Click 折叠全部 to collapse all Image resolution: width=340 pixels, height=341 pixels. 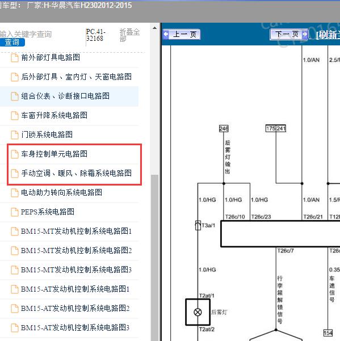pos(129,35)
